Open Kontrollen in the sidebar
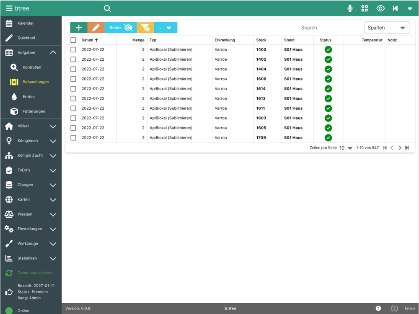This screenshot has height=314, width=419. [31, 67]
